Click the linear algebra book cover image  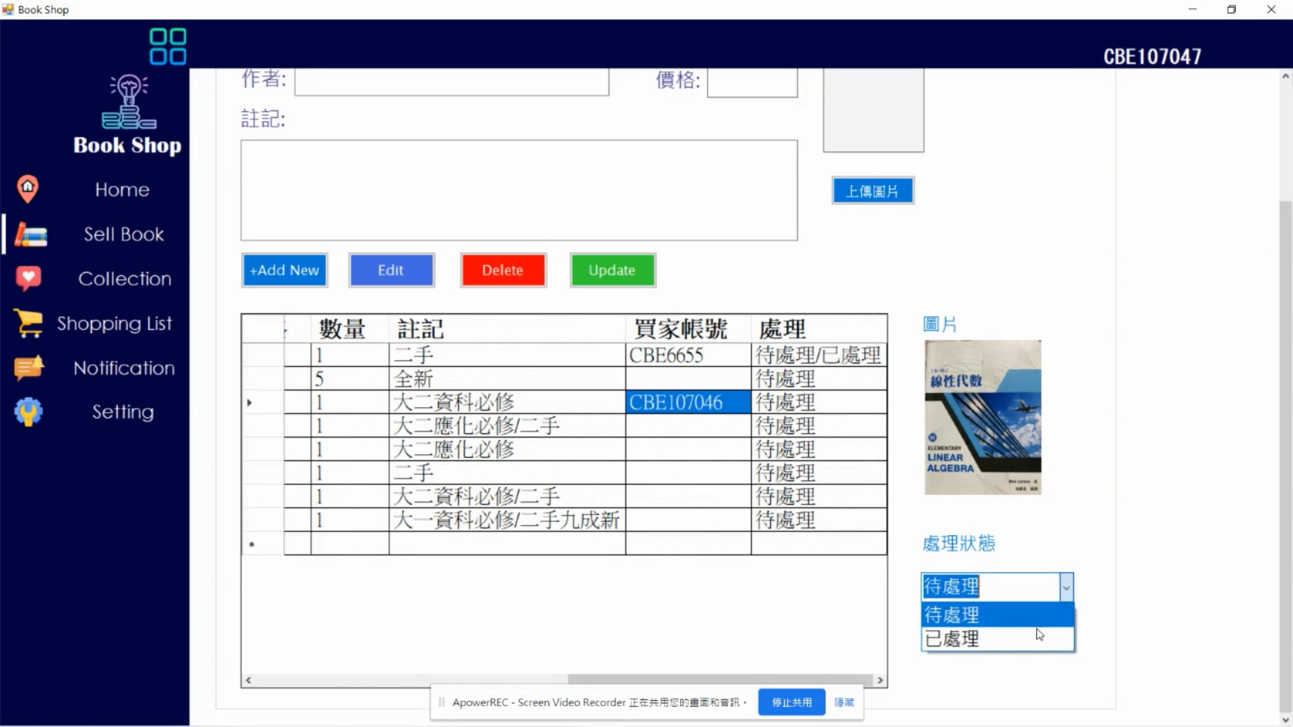pos(983,417)
